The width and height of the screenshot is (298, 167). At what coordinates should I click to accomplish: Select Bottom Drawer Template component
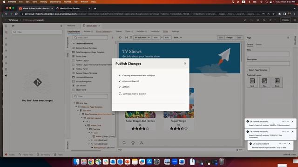[86, 48]
